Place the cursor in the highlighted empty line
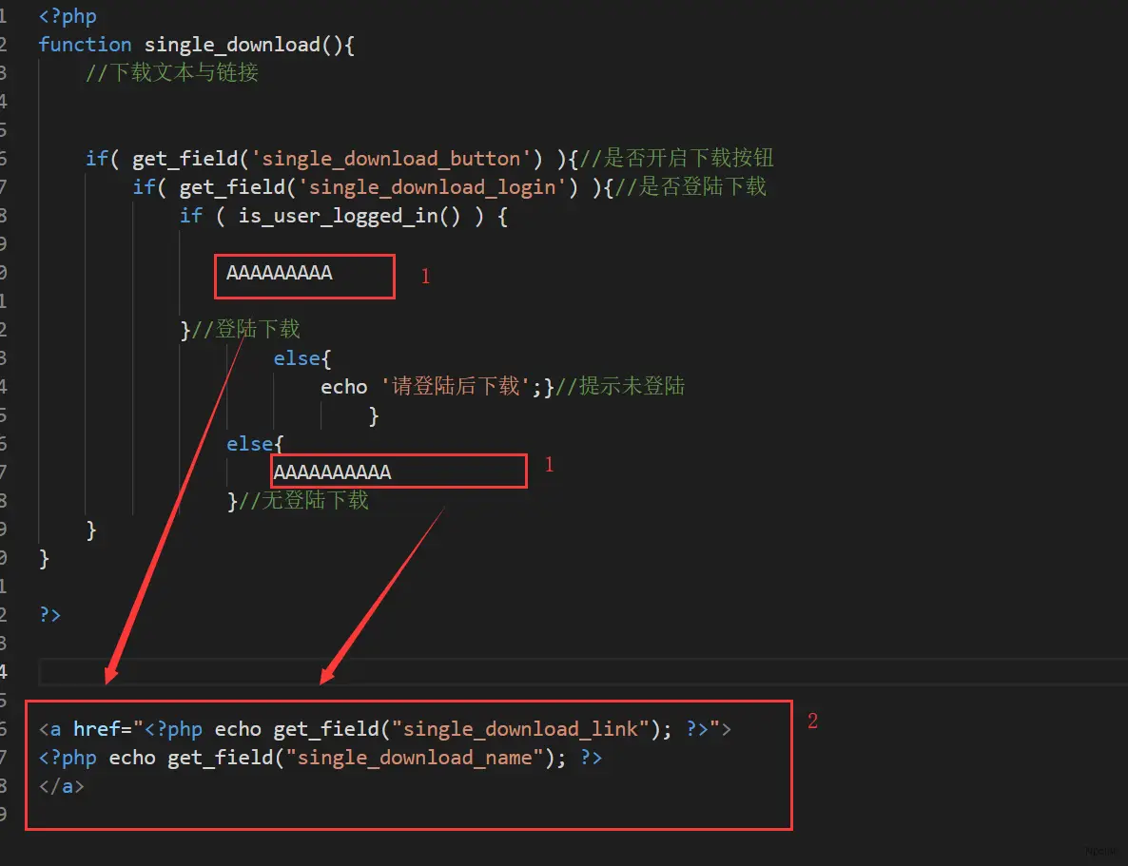The image size is (1128, 866). pos(583,672)
